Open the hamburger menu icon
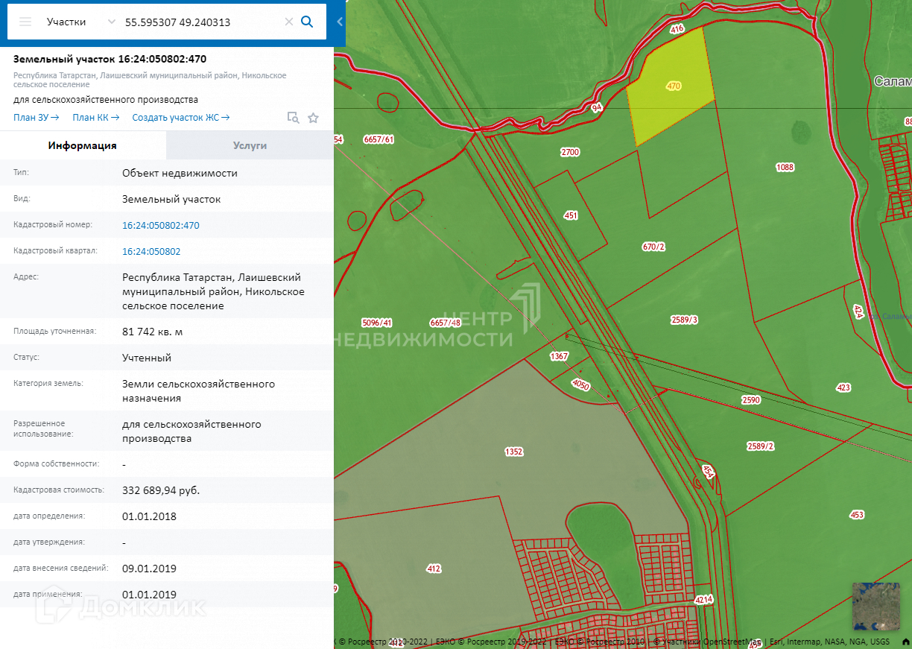This screenshot has width=912, height=649. [x=25, y=22]
